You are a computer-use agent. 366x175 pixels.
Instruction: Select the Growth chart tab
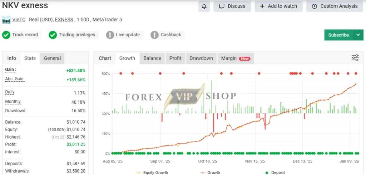pos(127,58)
